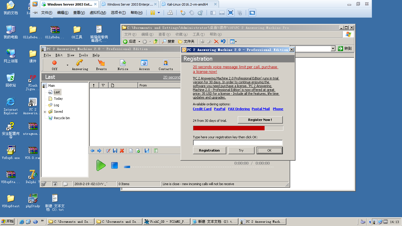Open the Answering toolbar icon
Viewport: 402px width, 226px height.
click(x=80, y=65)
